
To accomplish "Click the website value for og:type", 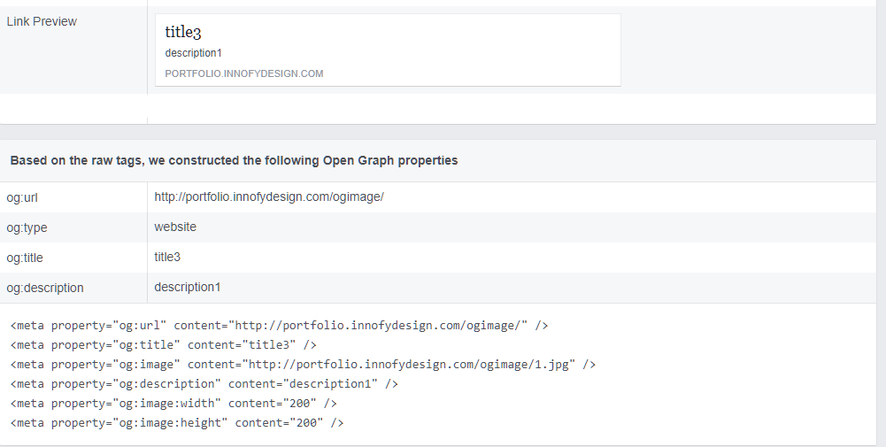I will (175, 227).
